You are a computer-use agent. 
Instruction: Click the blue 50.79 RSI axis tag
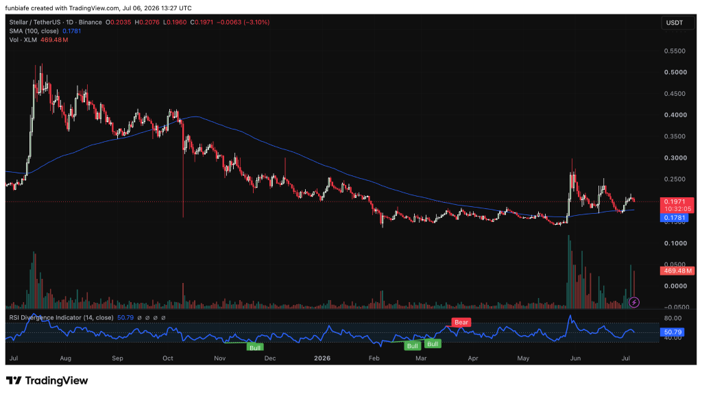point(673,332)
